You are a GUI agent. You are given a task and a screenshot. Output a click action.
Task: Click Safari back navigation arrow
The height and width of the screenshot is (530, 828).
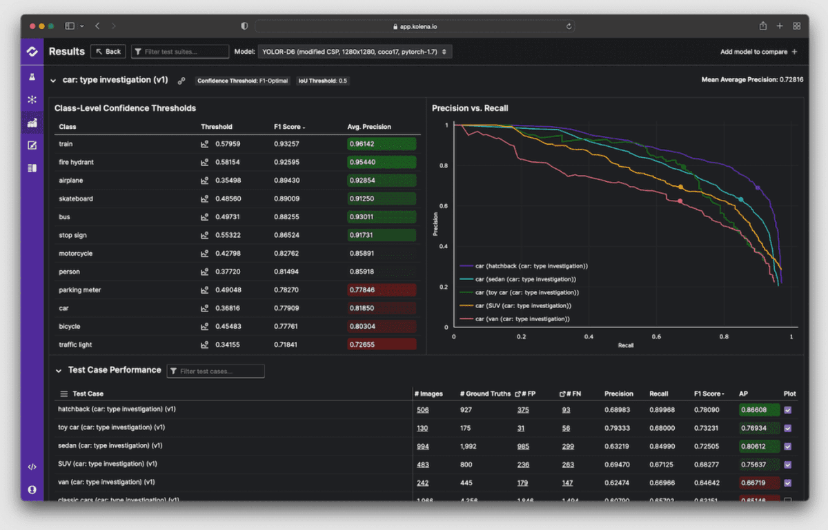point(97,26)
